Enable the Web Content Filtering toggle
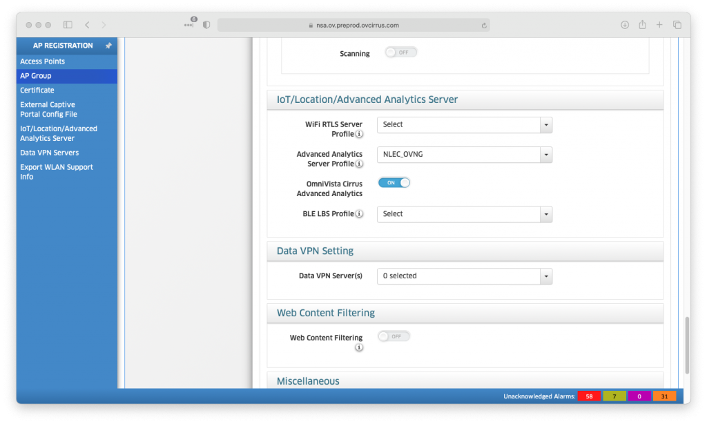The height and width of the screenshot is (424, 707). [x=394, y=336]
